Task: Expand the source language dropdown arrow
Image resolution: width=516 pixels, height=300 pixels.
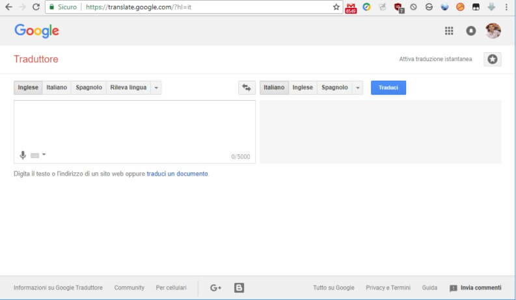Action: 156,87
